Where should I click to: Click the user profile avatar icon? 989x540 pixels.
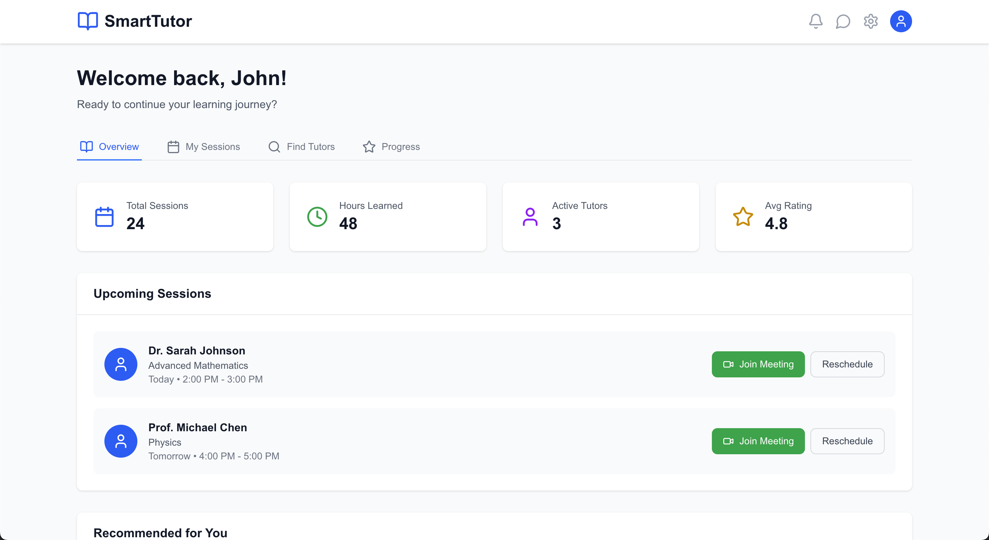tap(900, 21)
